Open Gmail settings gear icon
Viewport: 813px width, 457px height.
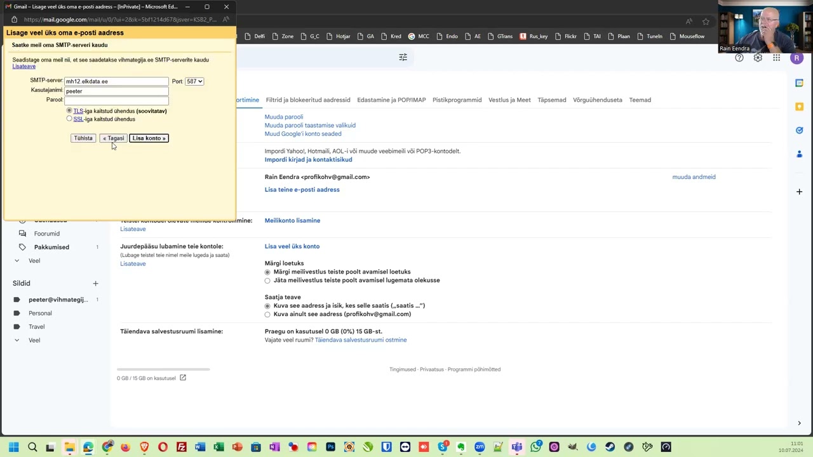tap(758, 58)
